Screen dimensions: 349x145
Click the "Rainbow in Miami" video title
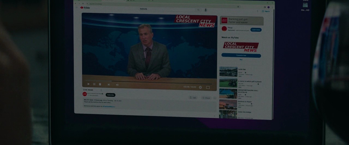point(245,102)
